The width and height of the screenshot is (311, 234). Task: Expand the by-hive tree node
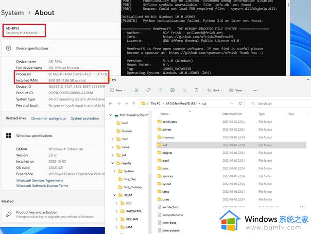click(115, 171)
